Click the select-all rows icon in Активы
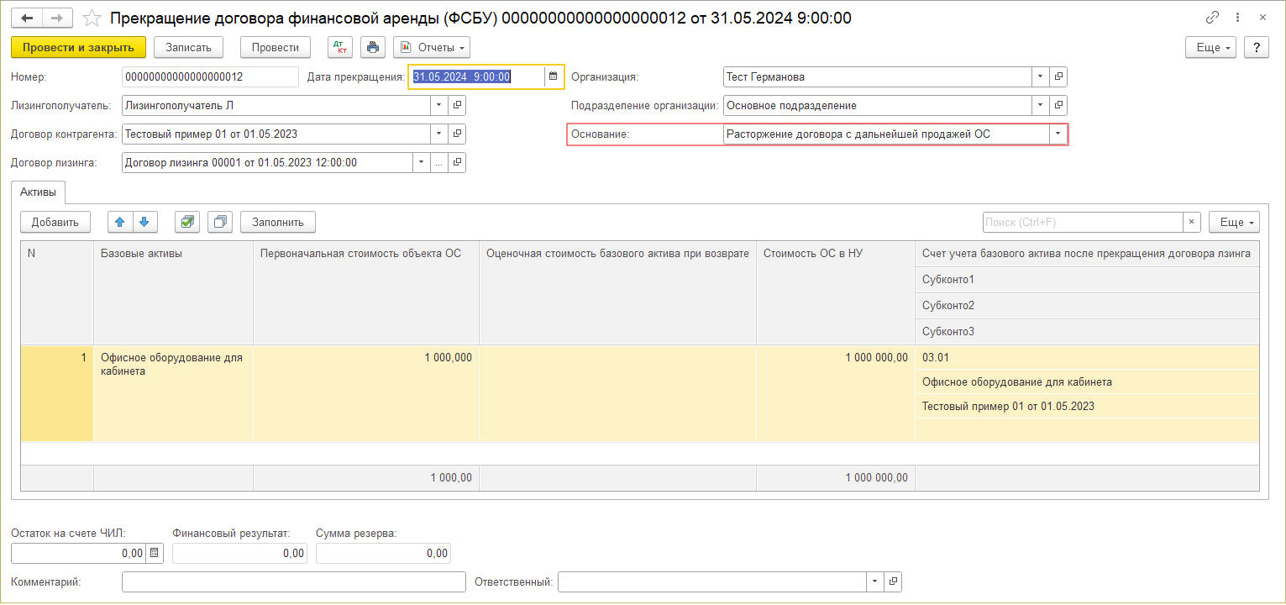 coord(186,222)
